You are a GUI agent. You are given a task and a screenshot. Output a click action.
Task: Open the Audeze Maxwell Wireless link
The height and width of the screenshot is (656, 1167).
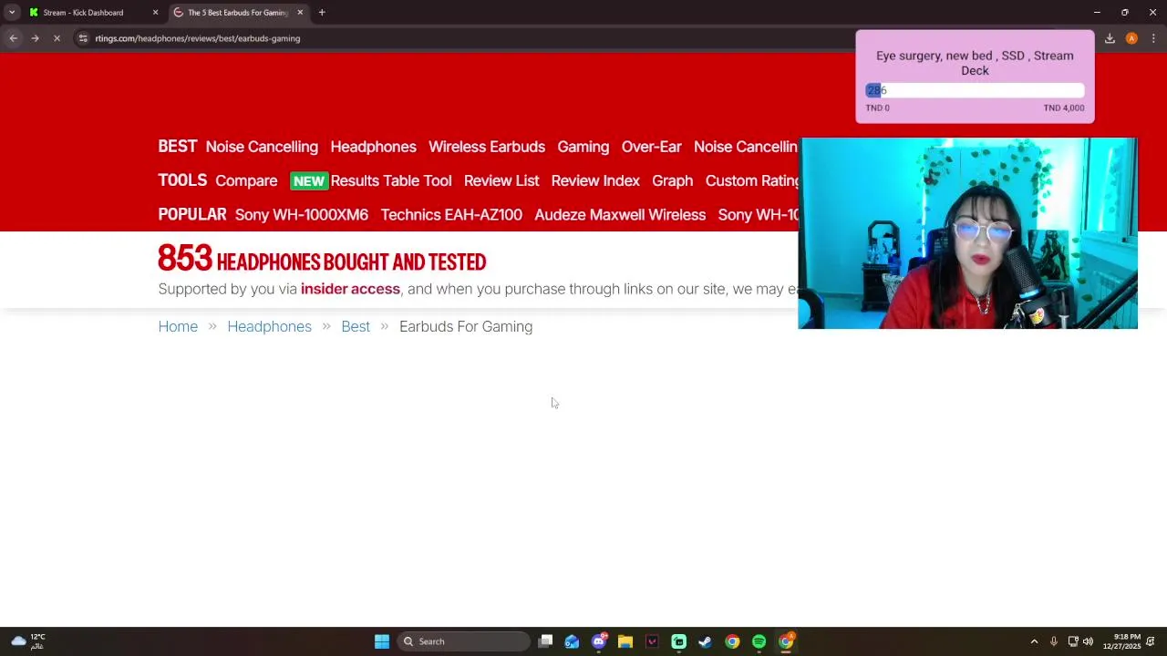[x=620, y=215]
